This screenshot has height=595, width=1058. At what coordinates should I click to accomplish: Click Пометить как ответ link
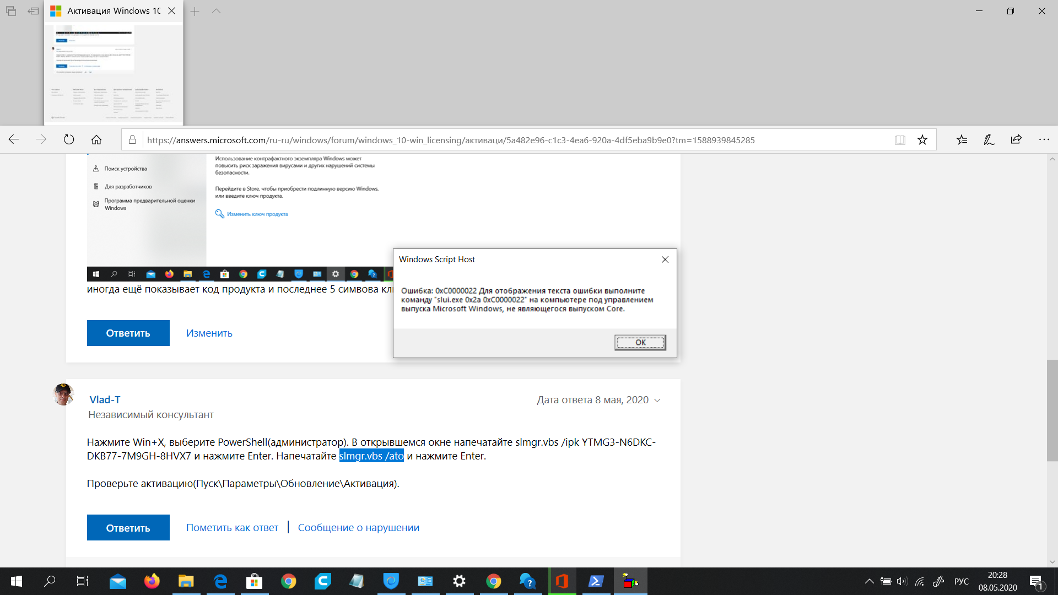(232, 527)
